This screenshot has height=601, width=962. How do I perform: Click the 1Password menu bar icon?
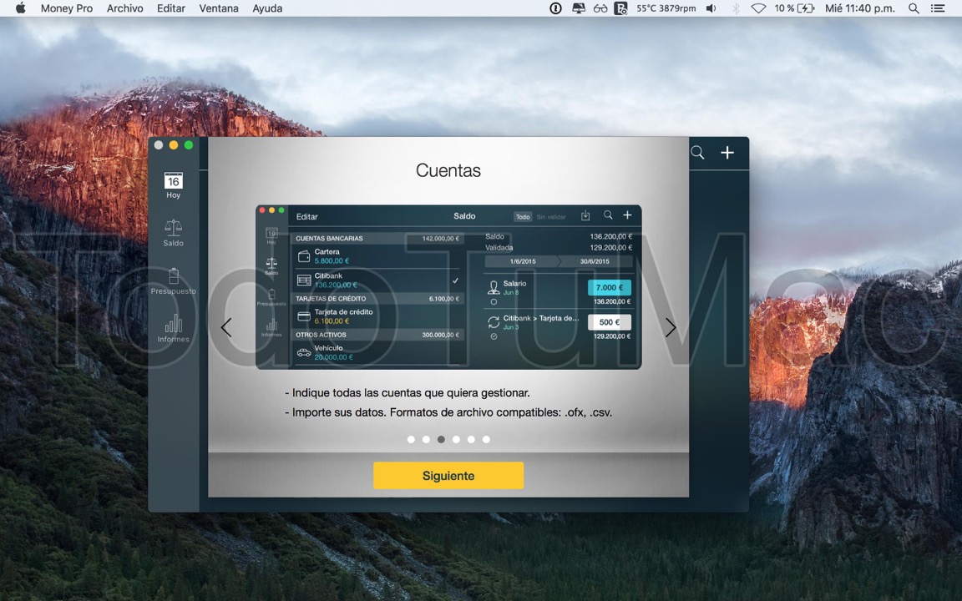555,8
